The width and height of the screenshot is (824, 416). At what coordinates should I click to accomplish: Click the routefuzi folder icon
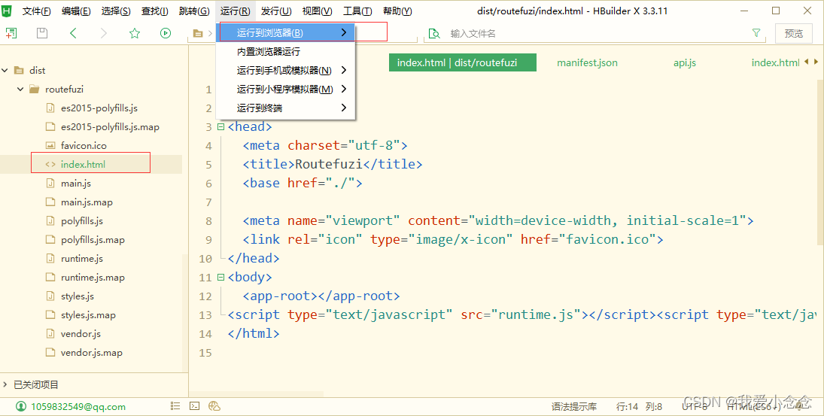coord(35,90)
